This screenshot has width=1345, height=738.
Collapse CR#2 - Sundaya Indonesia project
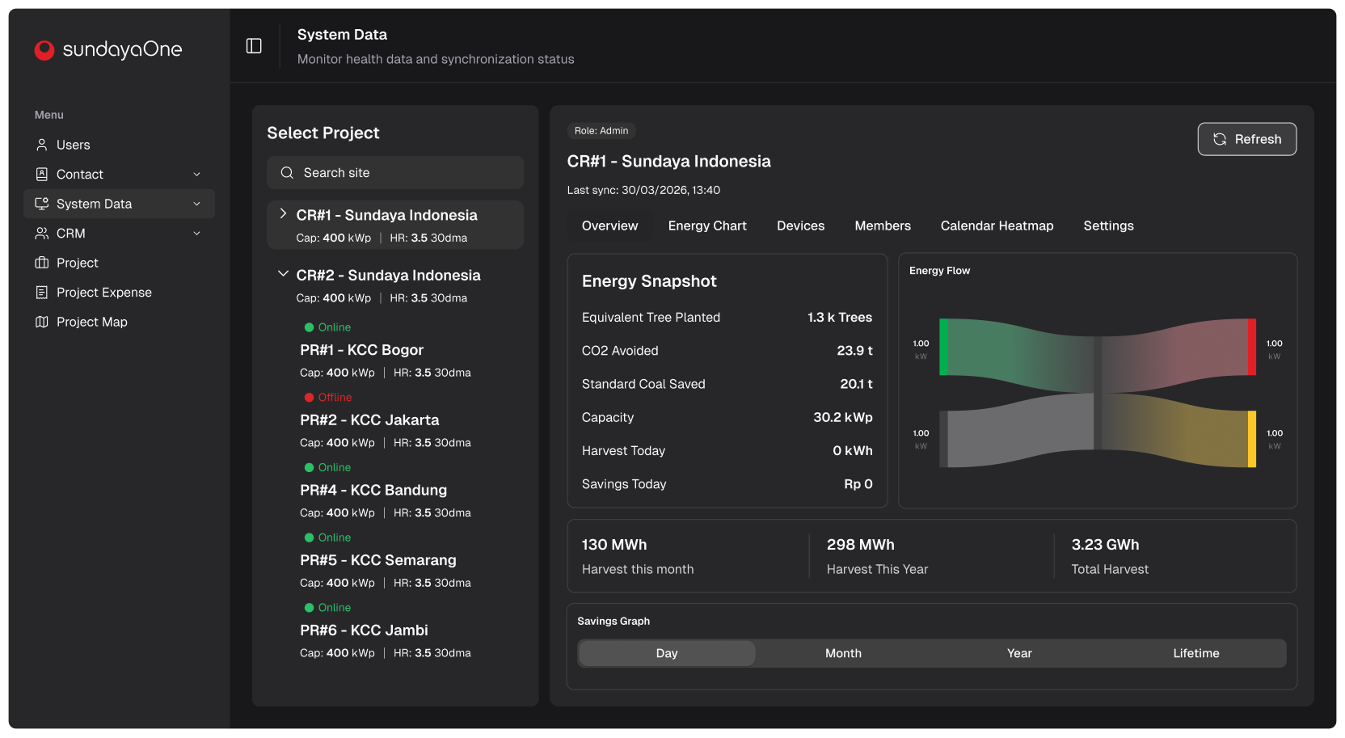tap(283, 274)
